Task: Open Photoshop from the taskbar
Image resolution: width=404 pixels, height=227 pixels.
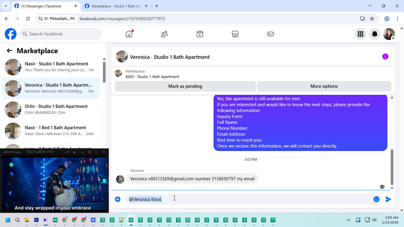Action: coord(36,220)
